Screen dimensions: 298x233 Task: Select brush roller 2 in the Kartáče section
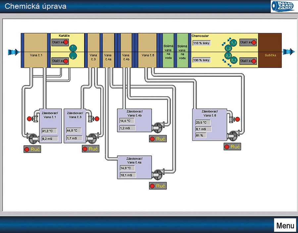pyautogui.click(x=73, y=55)
